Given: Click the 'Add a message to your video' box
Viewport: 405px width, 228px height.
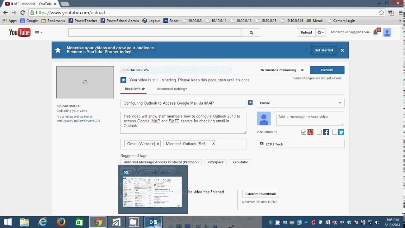Looking at the screenshot, I should click(x=310, y=118).
